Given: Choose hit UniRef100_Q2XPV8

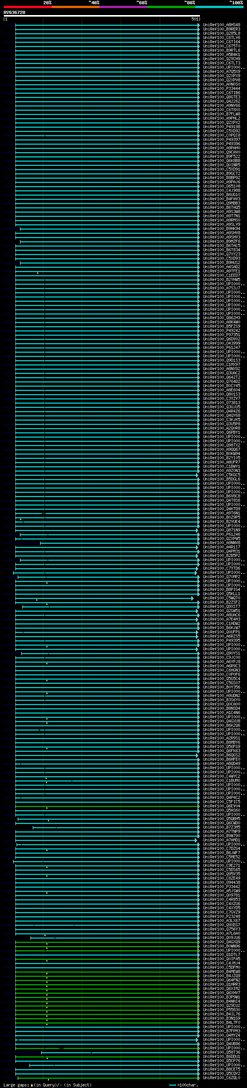Looking at the screenshot, I should 222,80.
